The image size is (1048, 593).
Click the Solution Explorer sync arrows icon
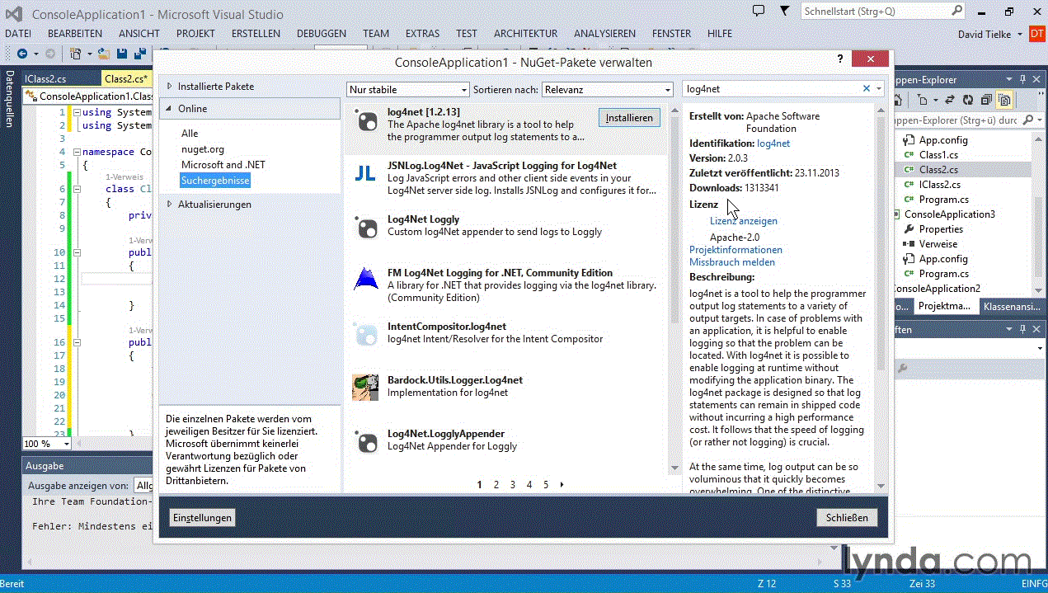[950, 100]
